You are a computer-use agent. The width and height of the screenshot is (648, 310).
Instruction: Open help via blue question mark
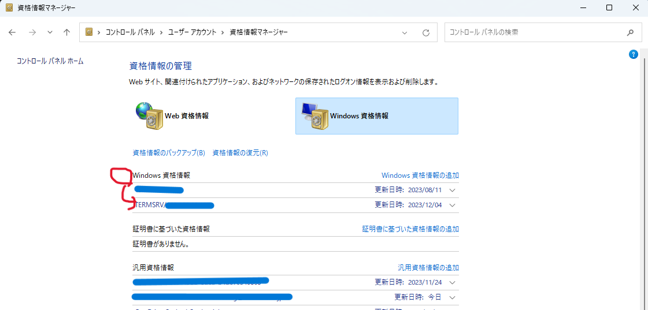pyautogui.click(x=633, y=54)
